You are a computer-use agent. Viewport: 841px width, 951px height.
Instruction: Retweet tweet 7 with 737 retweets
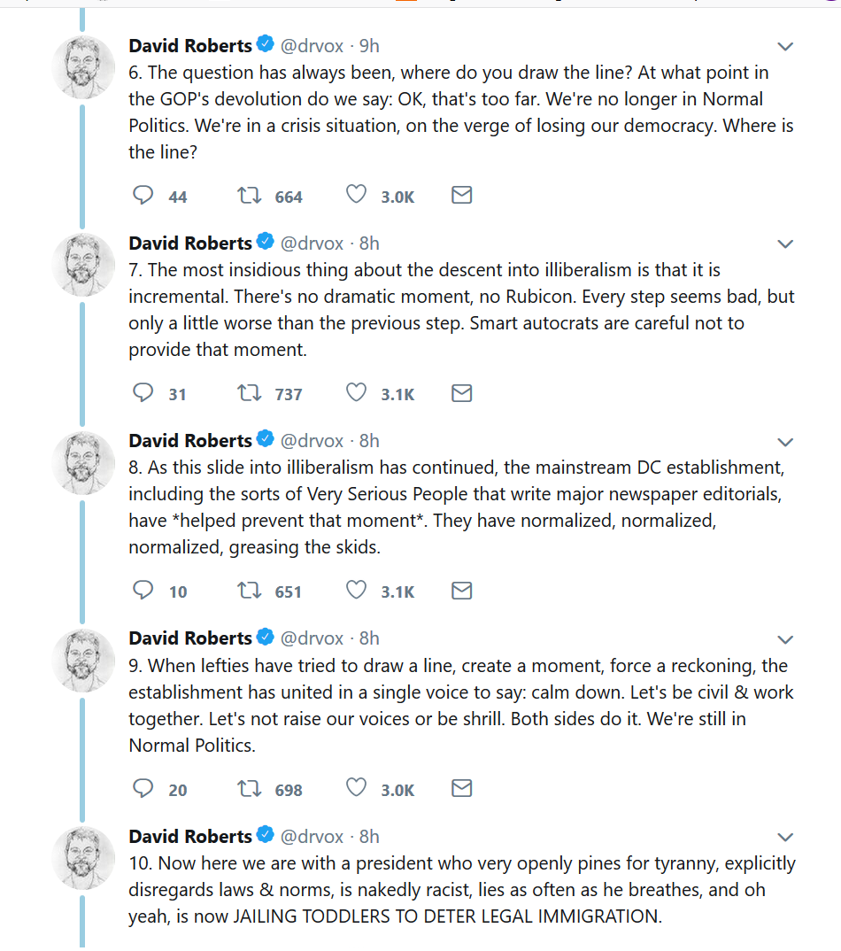(250, 393)
